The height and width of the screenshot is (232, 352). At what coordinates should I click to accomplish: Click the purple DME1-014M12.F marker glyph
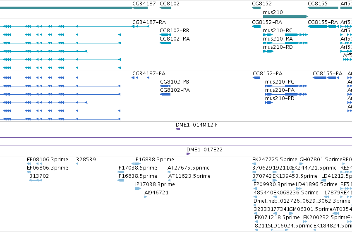[178, 129]
